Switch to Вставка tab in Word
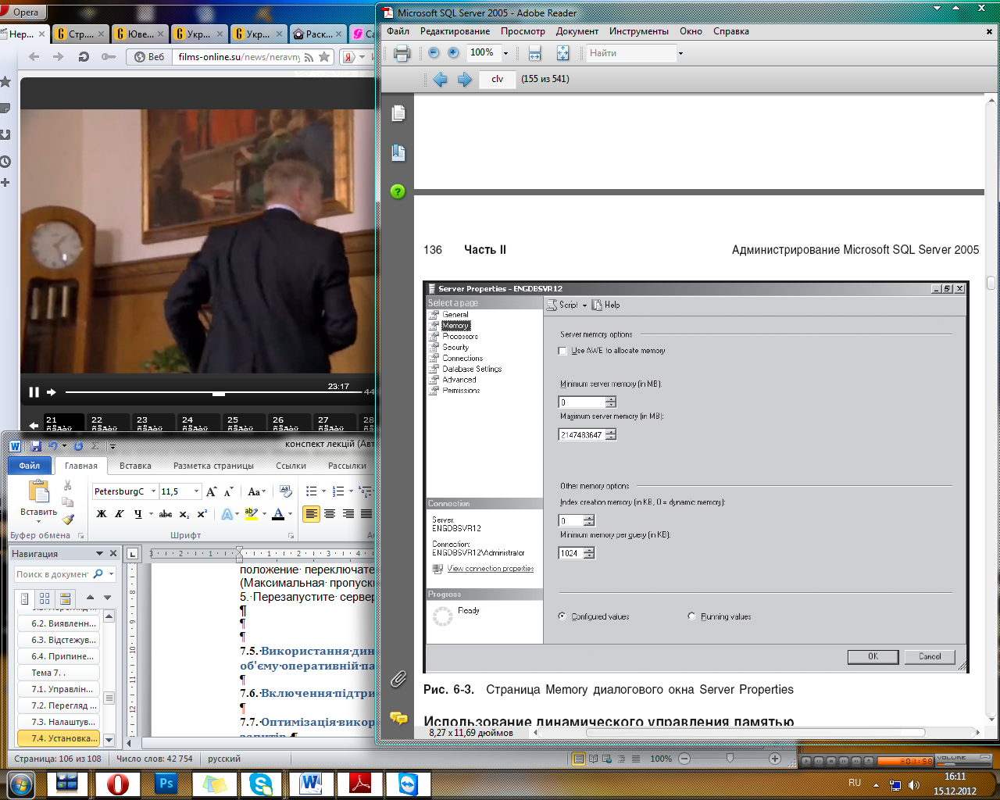The image size is (1000, 800). [x=135, y=466]
